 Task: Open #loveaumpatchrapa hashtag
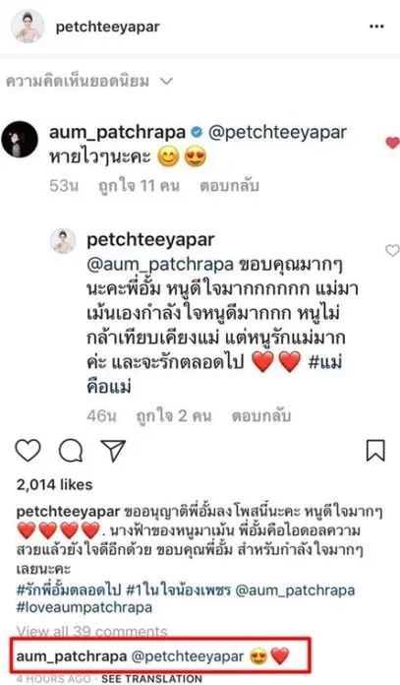coord(85,607)
